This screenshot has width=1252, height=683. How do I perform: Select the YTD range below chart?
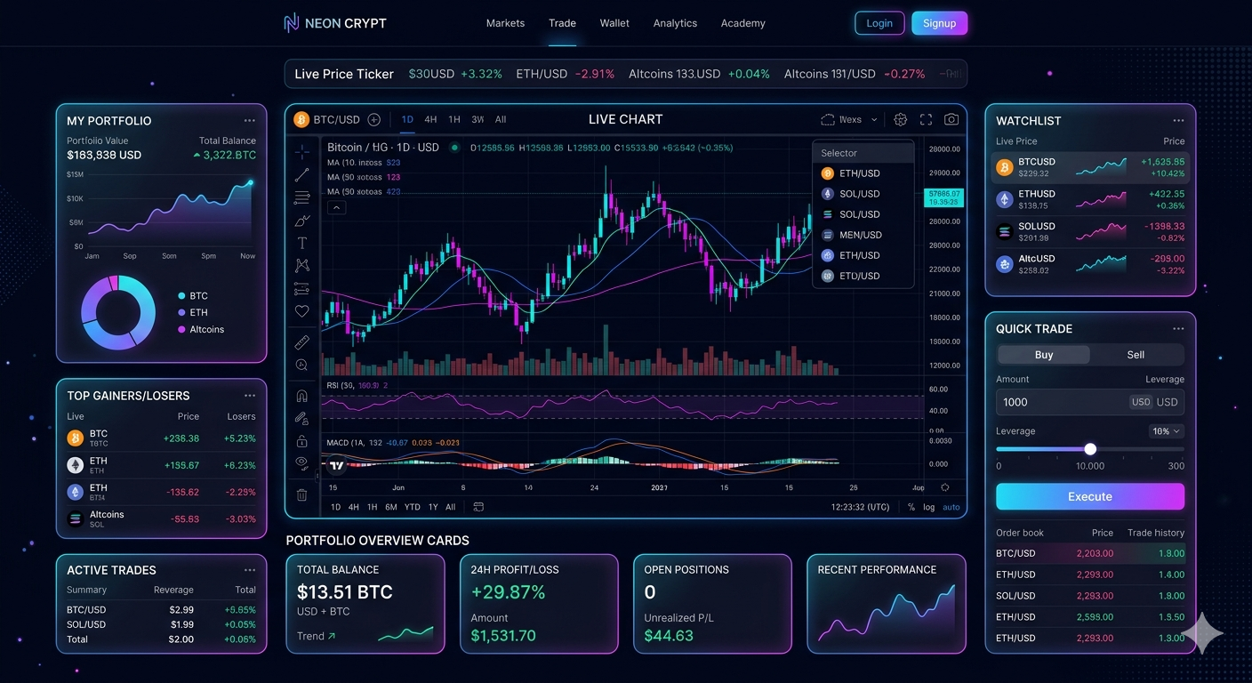click(x=412, y=507)
